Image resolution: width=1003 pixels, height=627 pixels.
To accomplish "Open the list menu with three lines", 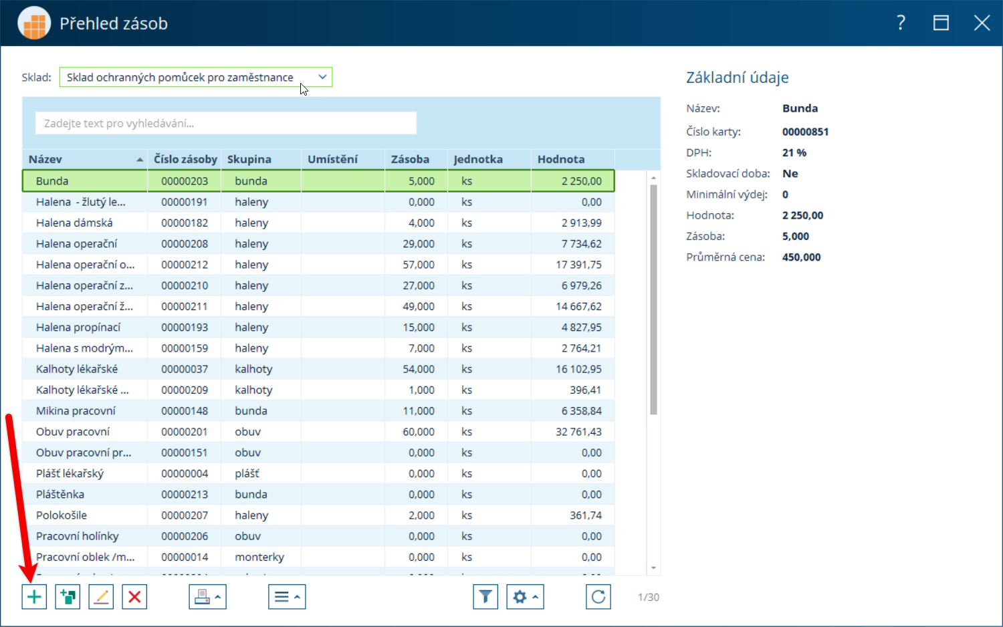I will [287, 597].
